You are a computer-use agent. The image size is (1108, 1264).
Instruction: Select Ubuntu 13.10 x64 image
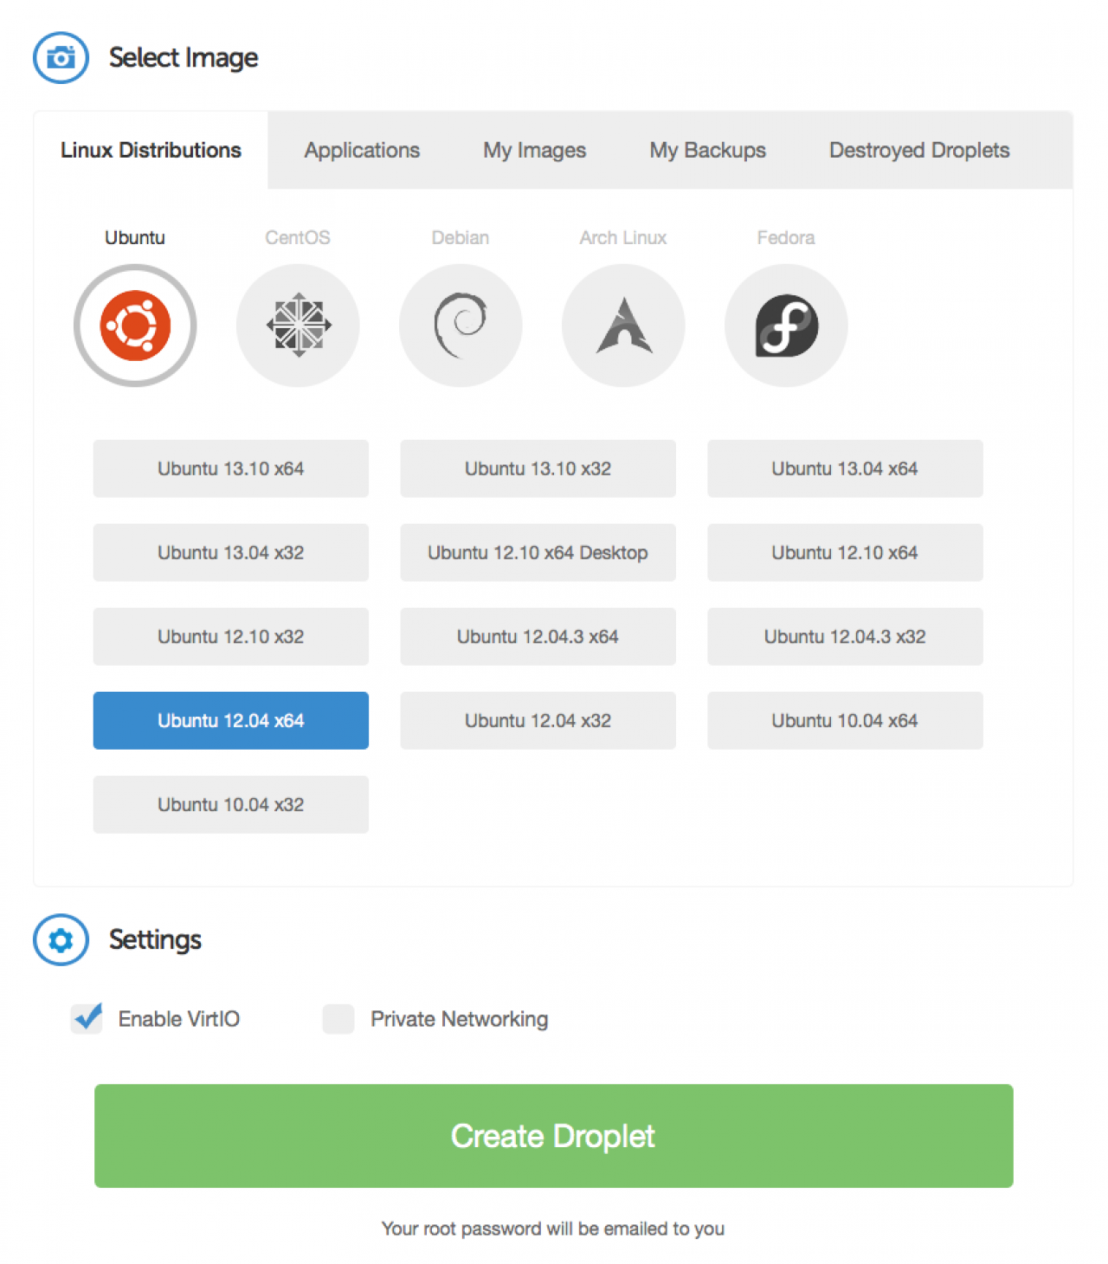[x=231, y=468]
